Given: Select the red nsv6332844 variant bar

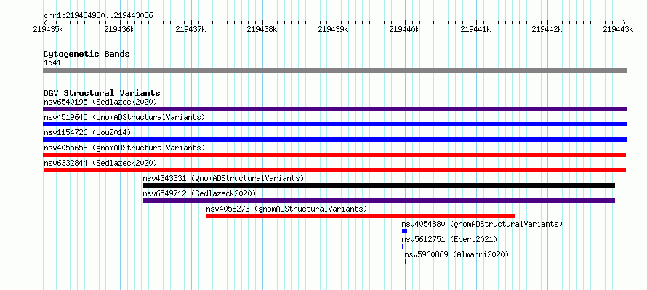Looking at the screenshot, I should [x=334, y=170].
